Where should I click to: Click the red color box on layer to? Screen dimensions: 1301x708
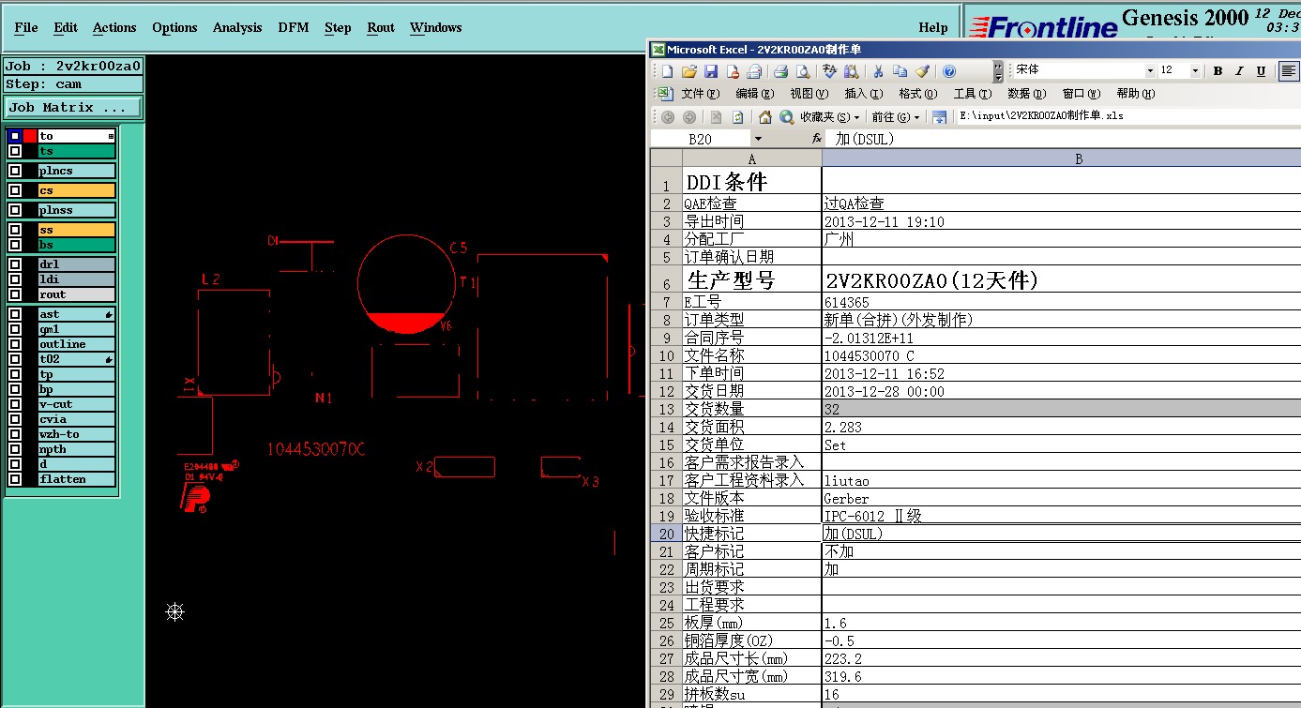click(30, 136)
